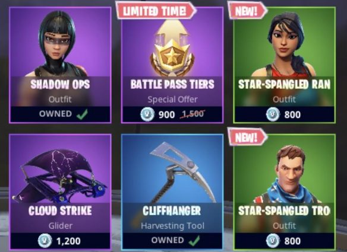Click NEW! tag above Star-Spangled Ranger
This screenshot has height=252, width=347.
click(247, 11)
